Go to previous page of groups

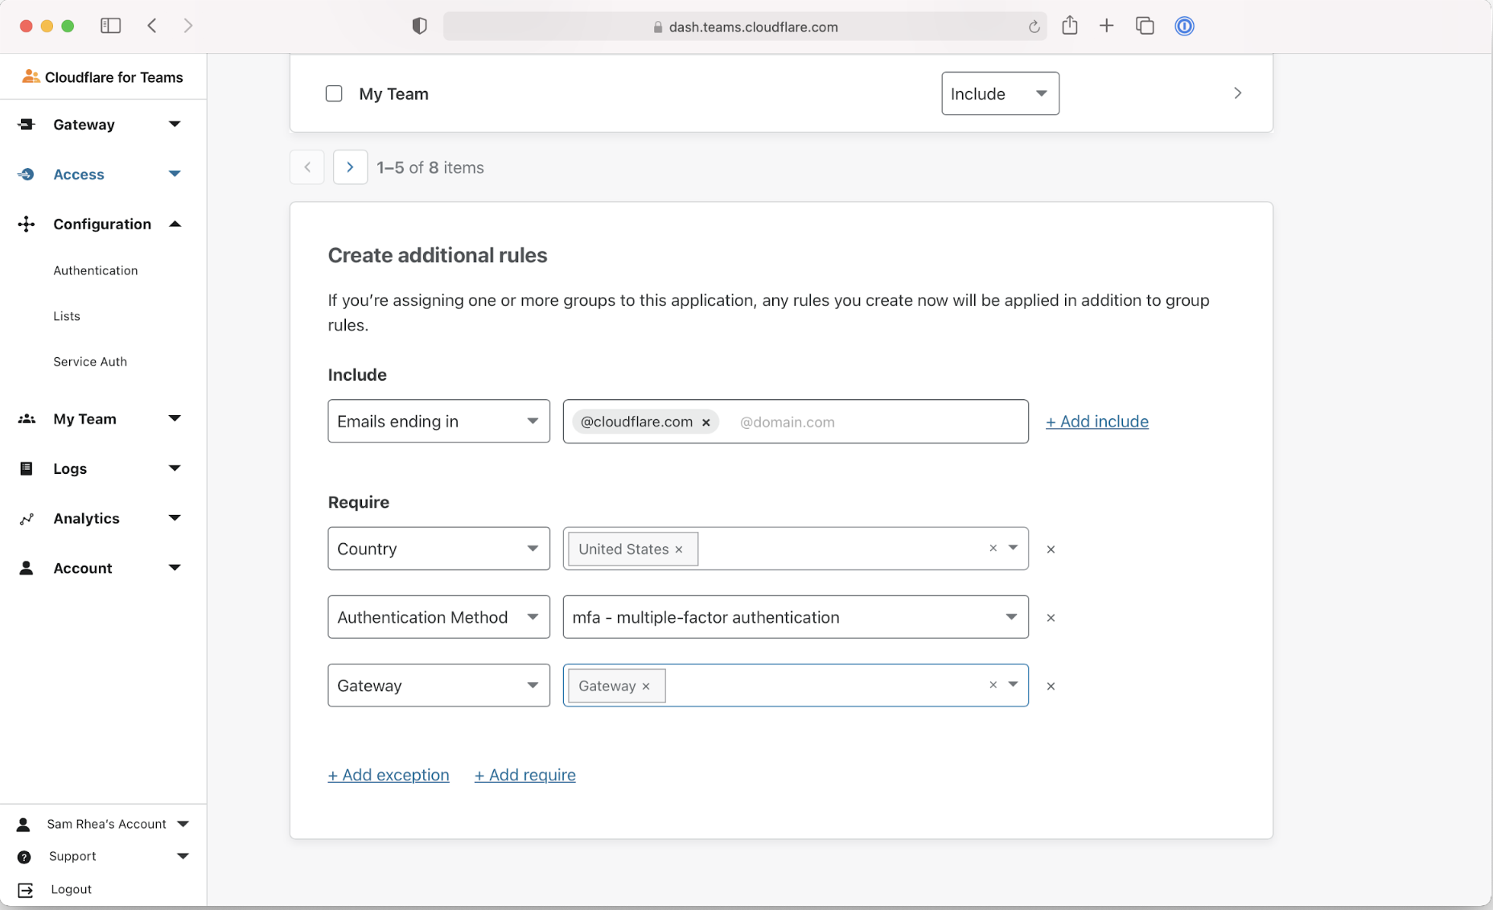pos(307,167)
